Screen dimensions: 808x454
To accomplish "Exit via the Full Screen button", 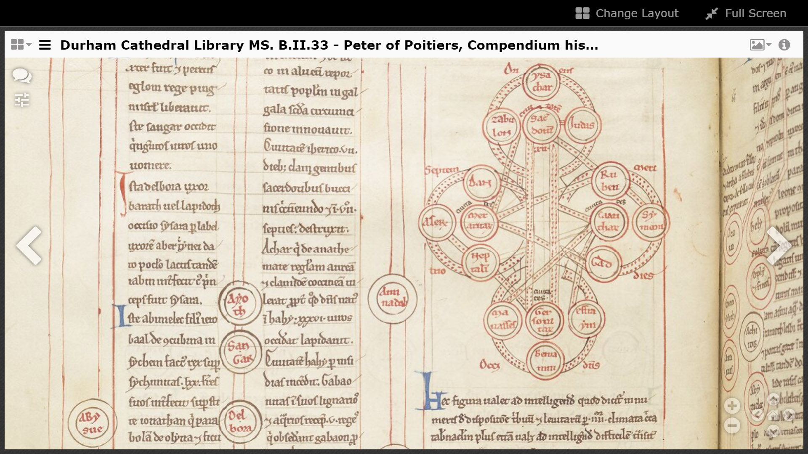I will click(x=746, y=13).
